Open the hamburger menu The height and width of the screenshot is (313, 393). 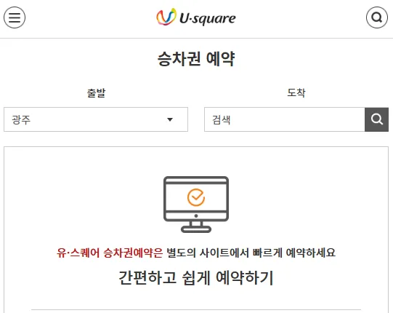15,17
